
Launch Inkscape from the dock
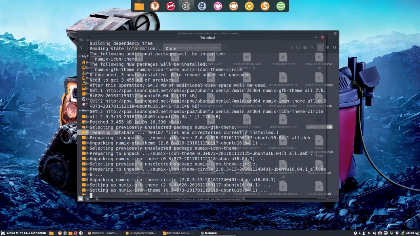point(218,6)
